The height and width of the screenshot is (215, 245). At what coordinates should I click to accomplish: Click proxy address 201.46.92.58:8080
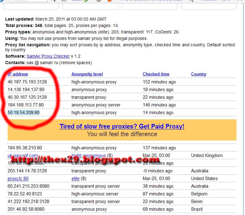(x=26, y=209)
